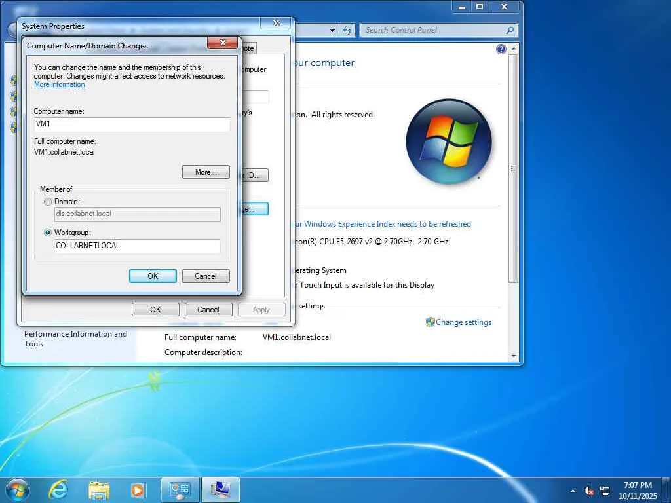
Task: Select the Domain radio button
Action: point(48,202)
